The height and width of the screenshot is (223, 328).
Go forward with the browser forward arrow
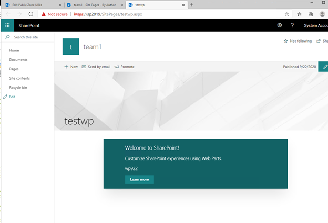point(19,14)
